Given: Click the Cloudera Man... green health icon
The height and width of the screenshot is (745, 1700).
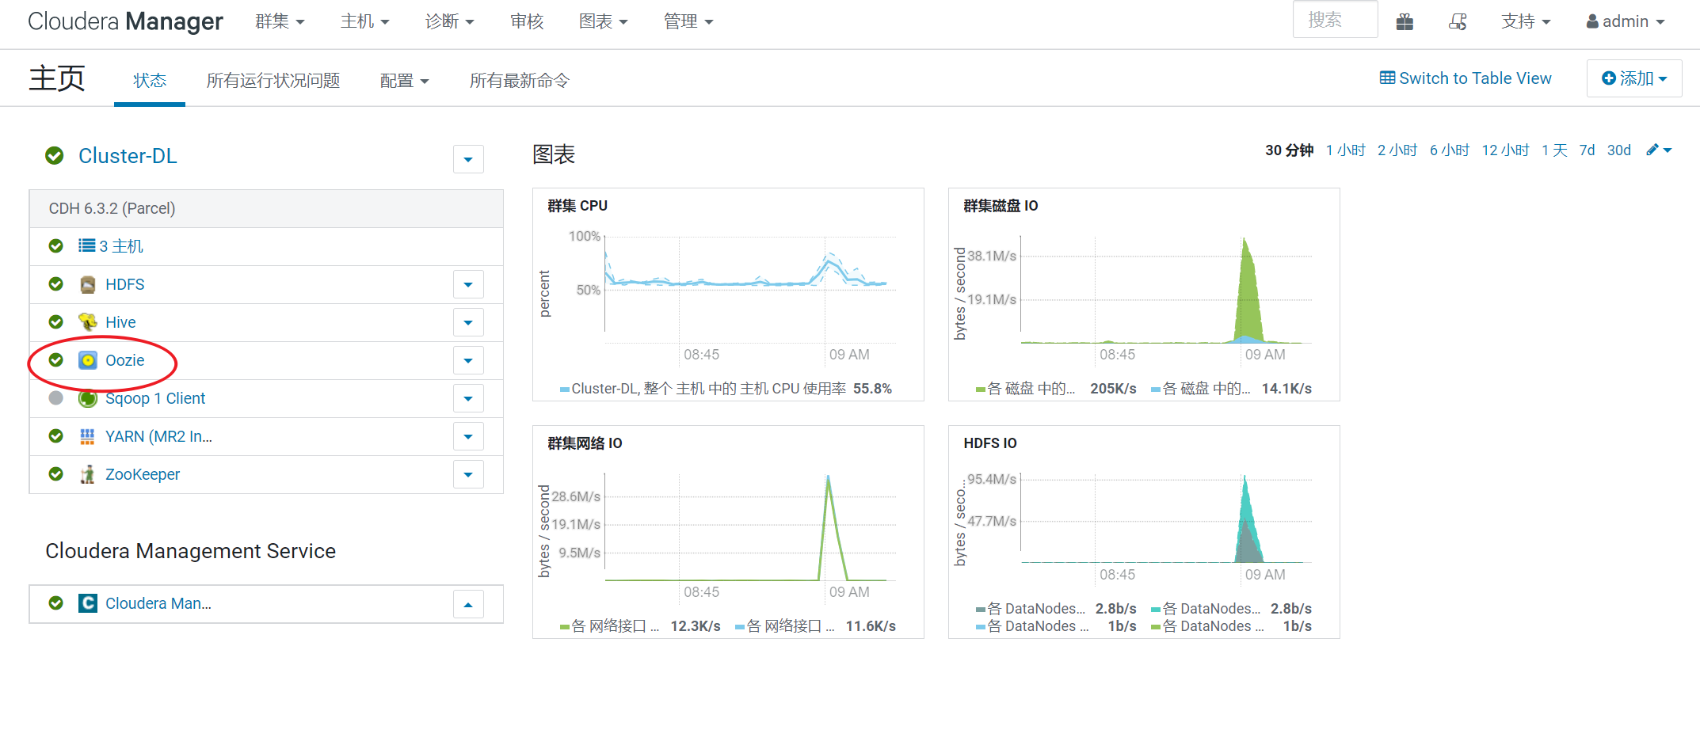Looking at the screenshot, I should (x=56, y=603).
